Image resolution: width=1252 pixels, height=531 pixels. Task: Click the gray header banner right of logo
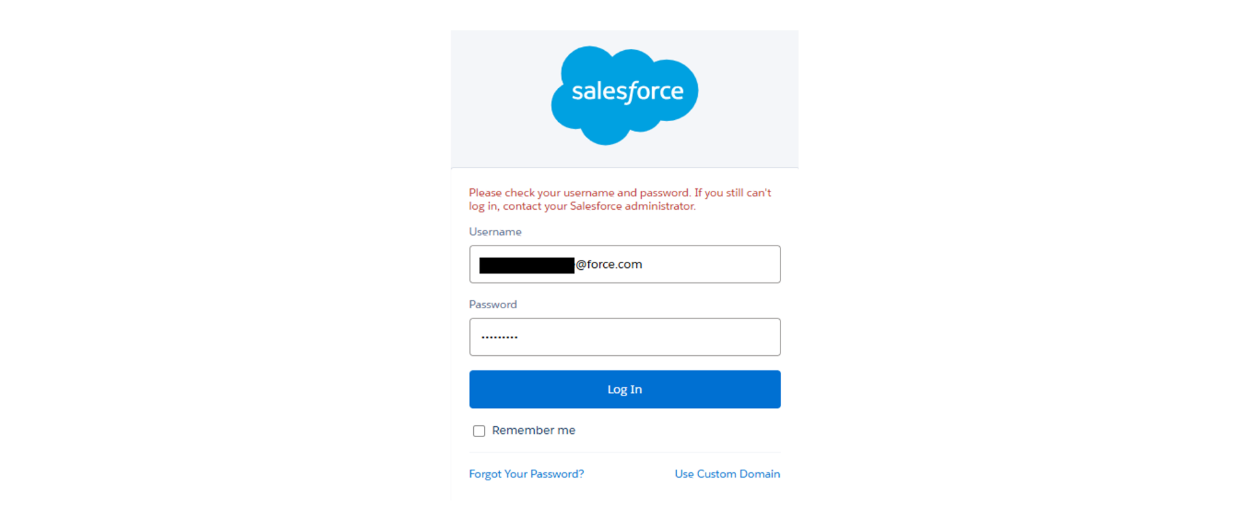coord(749,98)
